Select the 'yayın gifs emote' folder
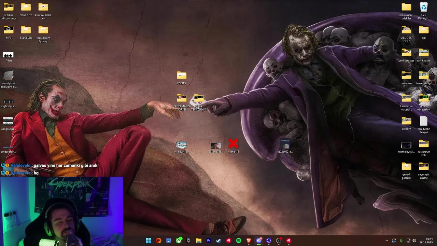 click(x=424, y=170)
